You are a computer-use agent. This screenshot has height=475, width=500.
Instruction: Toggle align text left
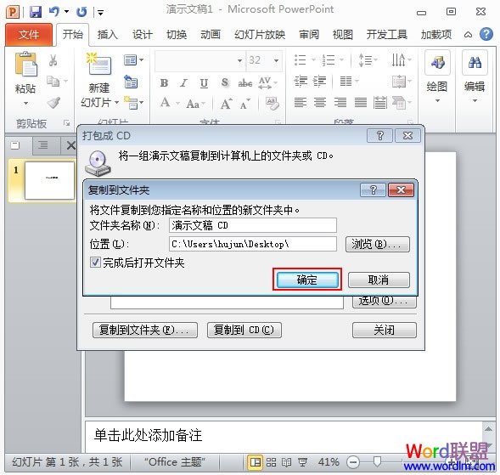300,103
